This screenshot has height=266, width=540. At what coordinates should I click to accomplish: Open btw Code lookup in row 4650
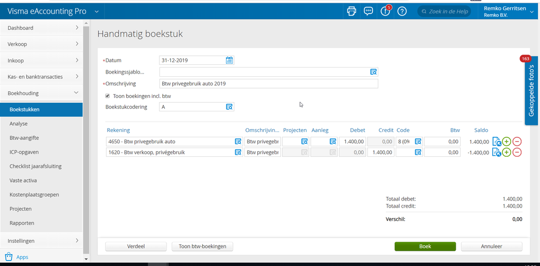click(x=418, y=141)
